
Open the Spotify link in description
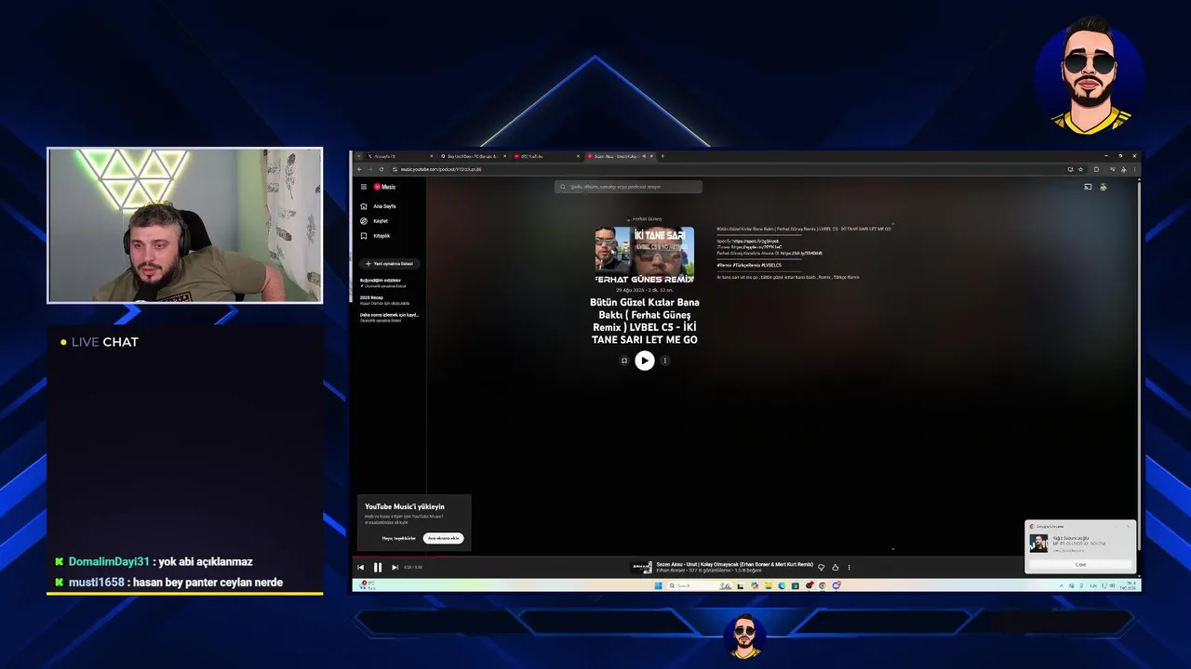pos(756,241)
